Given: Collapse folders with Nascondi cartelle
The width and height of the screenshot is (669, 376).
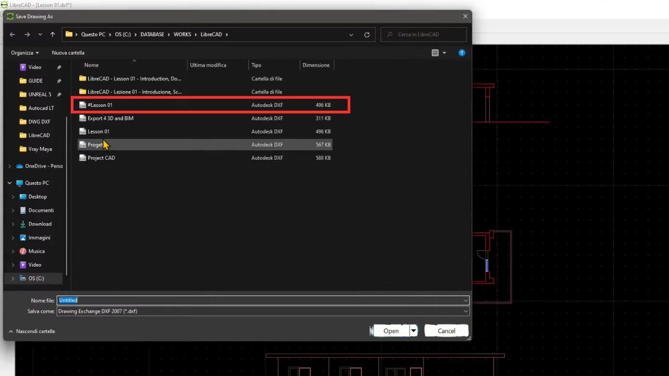Looking at the screenshot, I should pos(32,331).
